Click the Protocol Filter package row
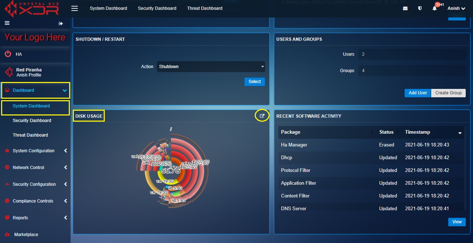The image size is (473, 243). coord(371,171)
